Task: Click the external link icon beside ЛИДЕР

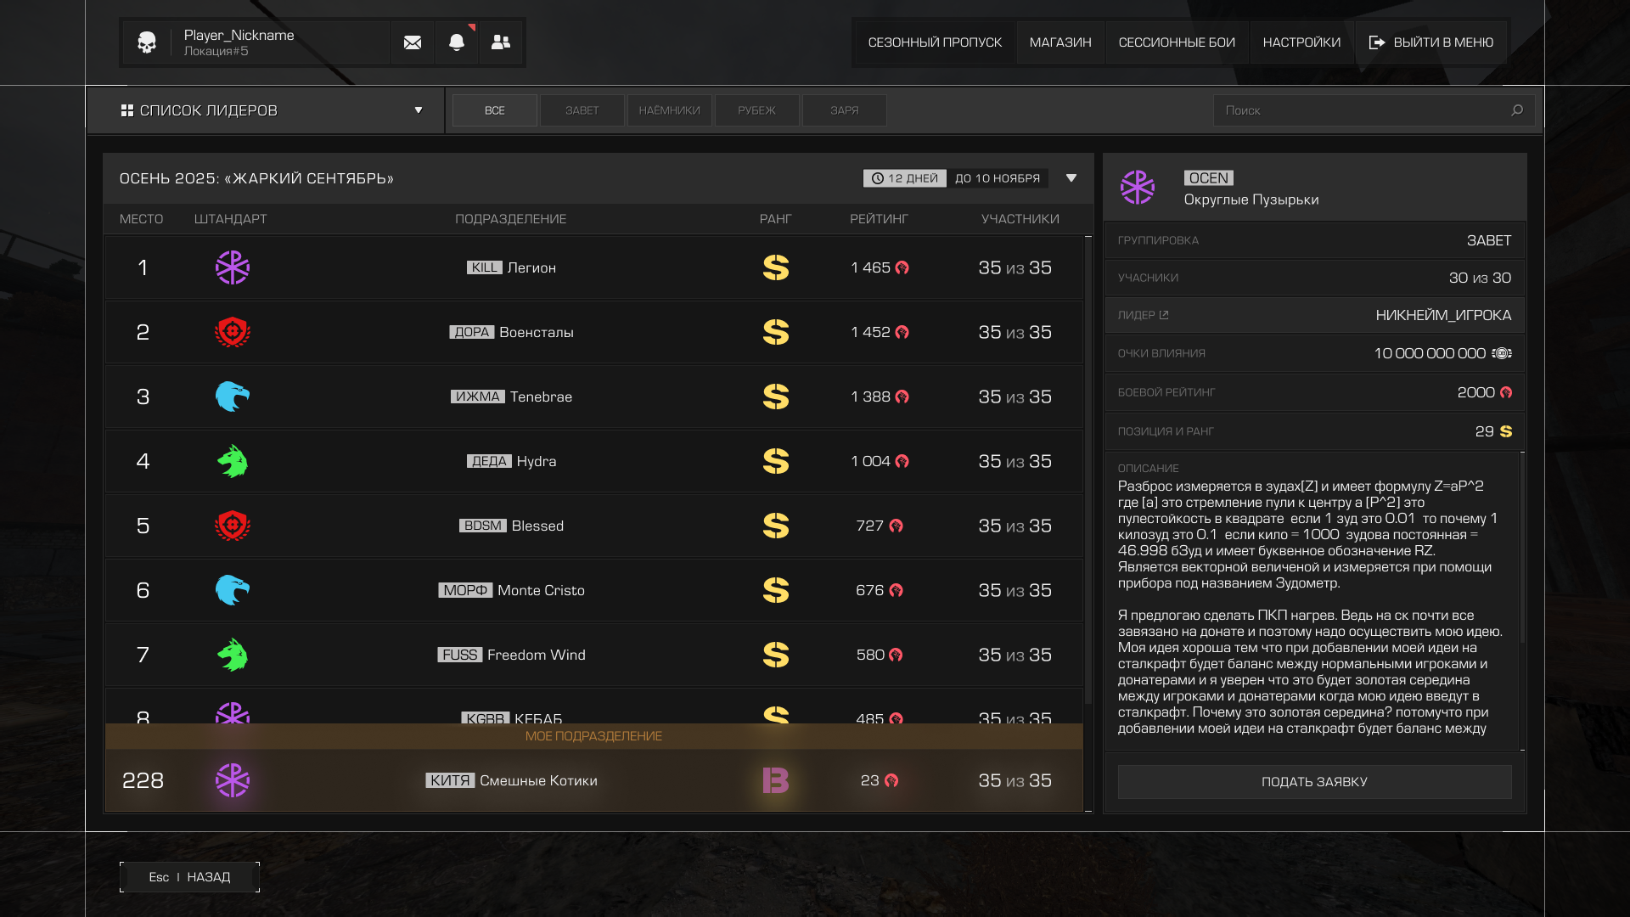Action: tap(1164, 315)
